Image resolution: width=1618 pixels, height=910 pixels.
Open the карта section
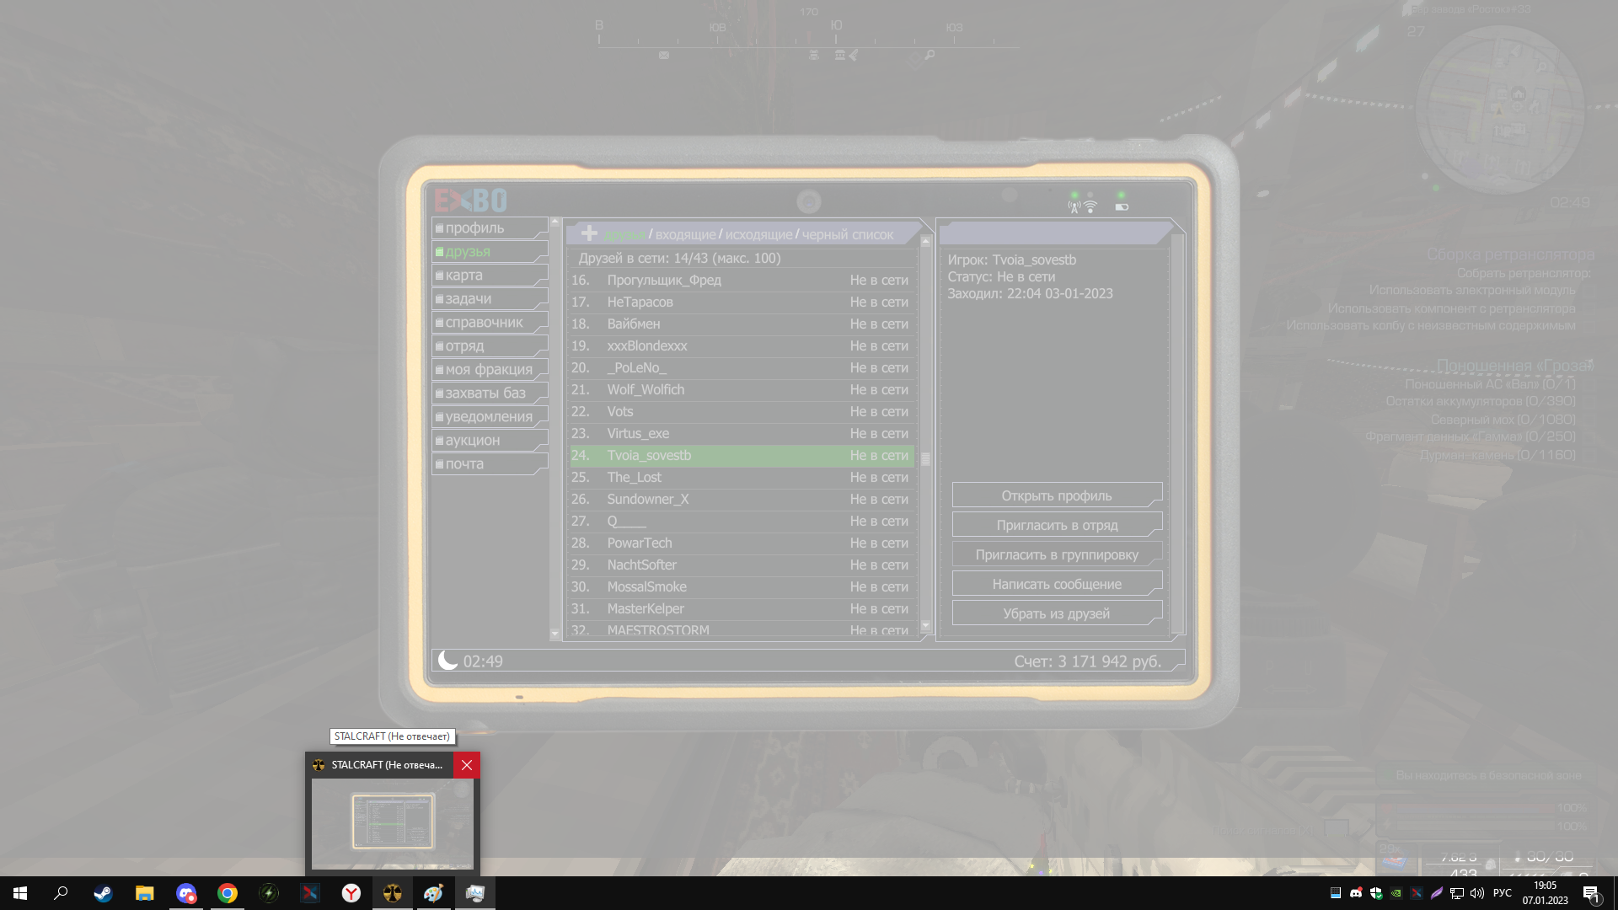490,276
